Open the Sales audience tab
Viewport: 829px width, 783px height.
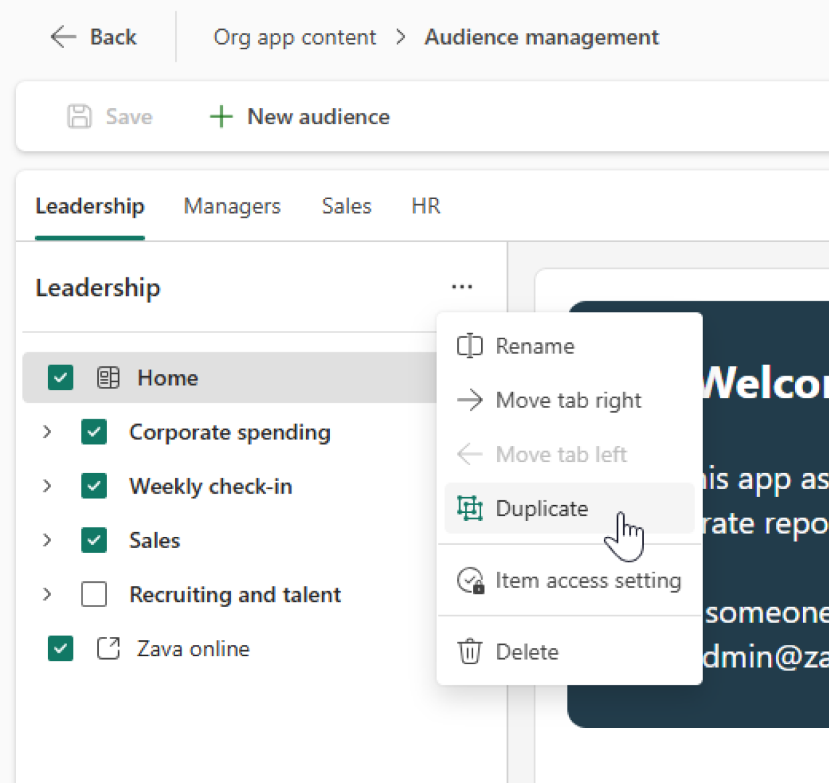(x=346, y=206)
